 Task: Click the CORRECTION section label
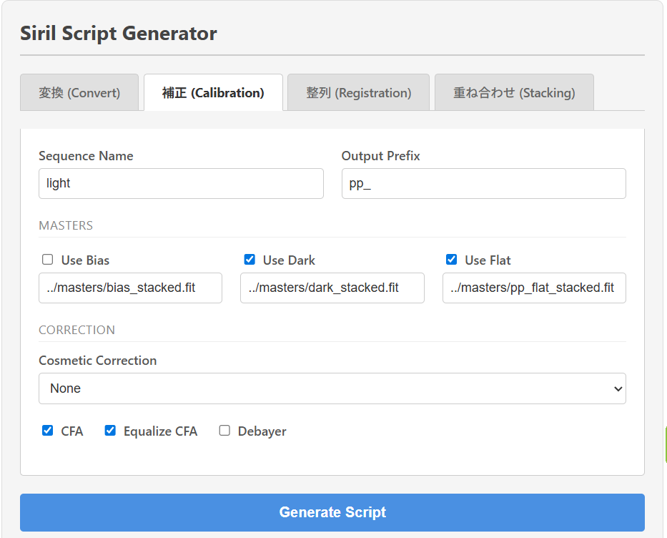tap(77, 331)
